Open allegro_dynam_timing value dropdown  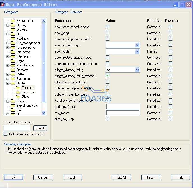click(137, 70)
